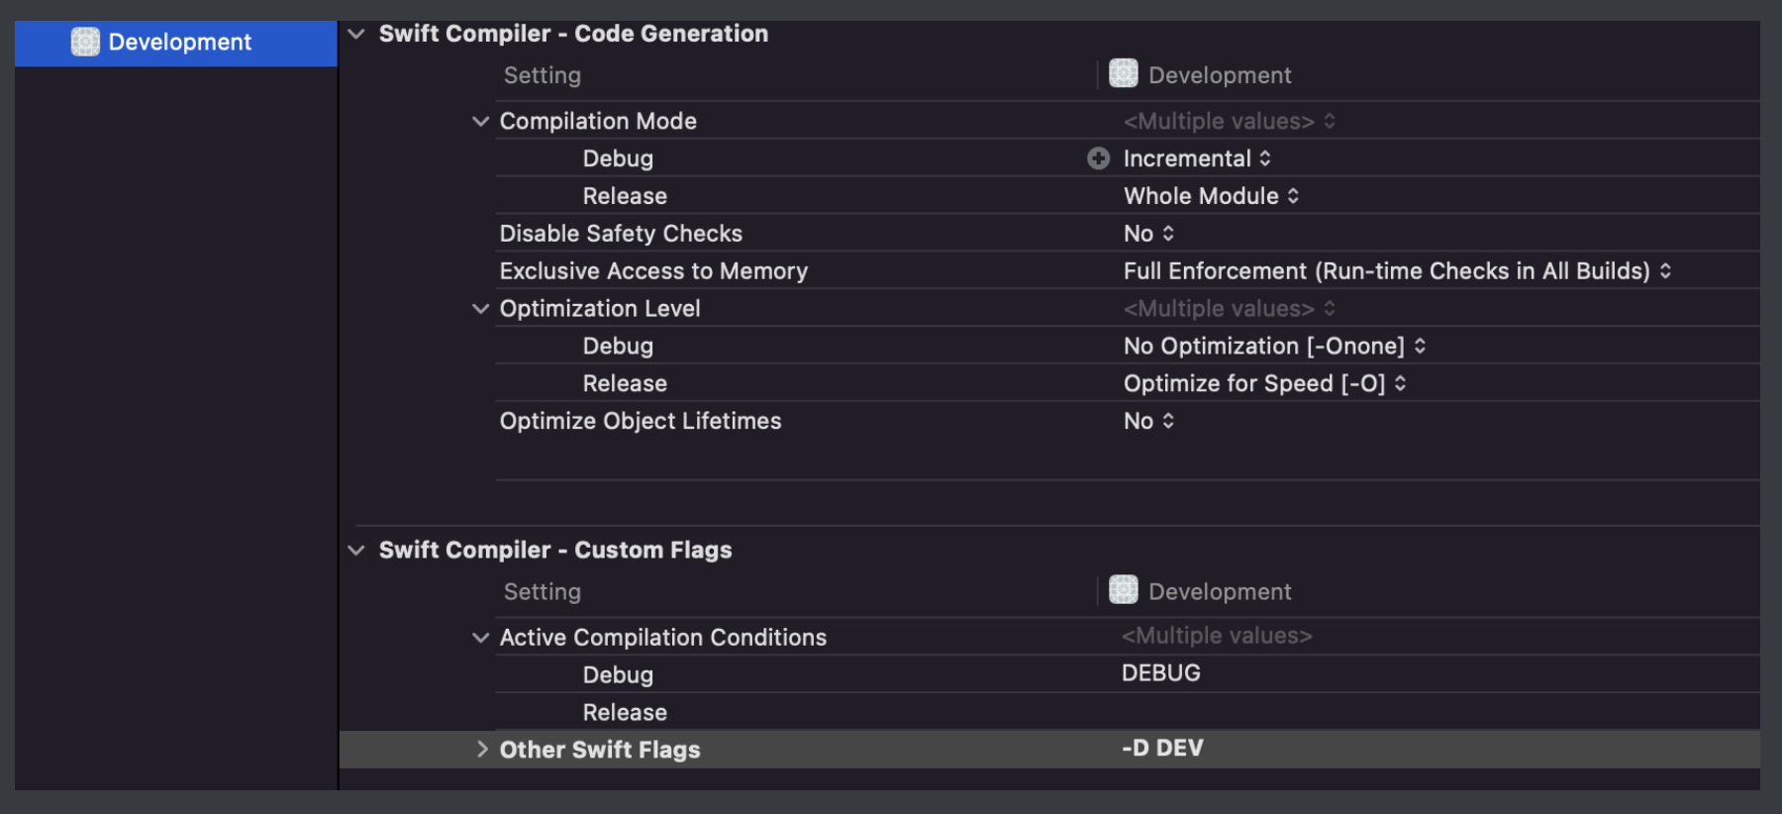Select the Other Swift Flags label
The image size is (1782, 814).
point(600,750)
